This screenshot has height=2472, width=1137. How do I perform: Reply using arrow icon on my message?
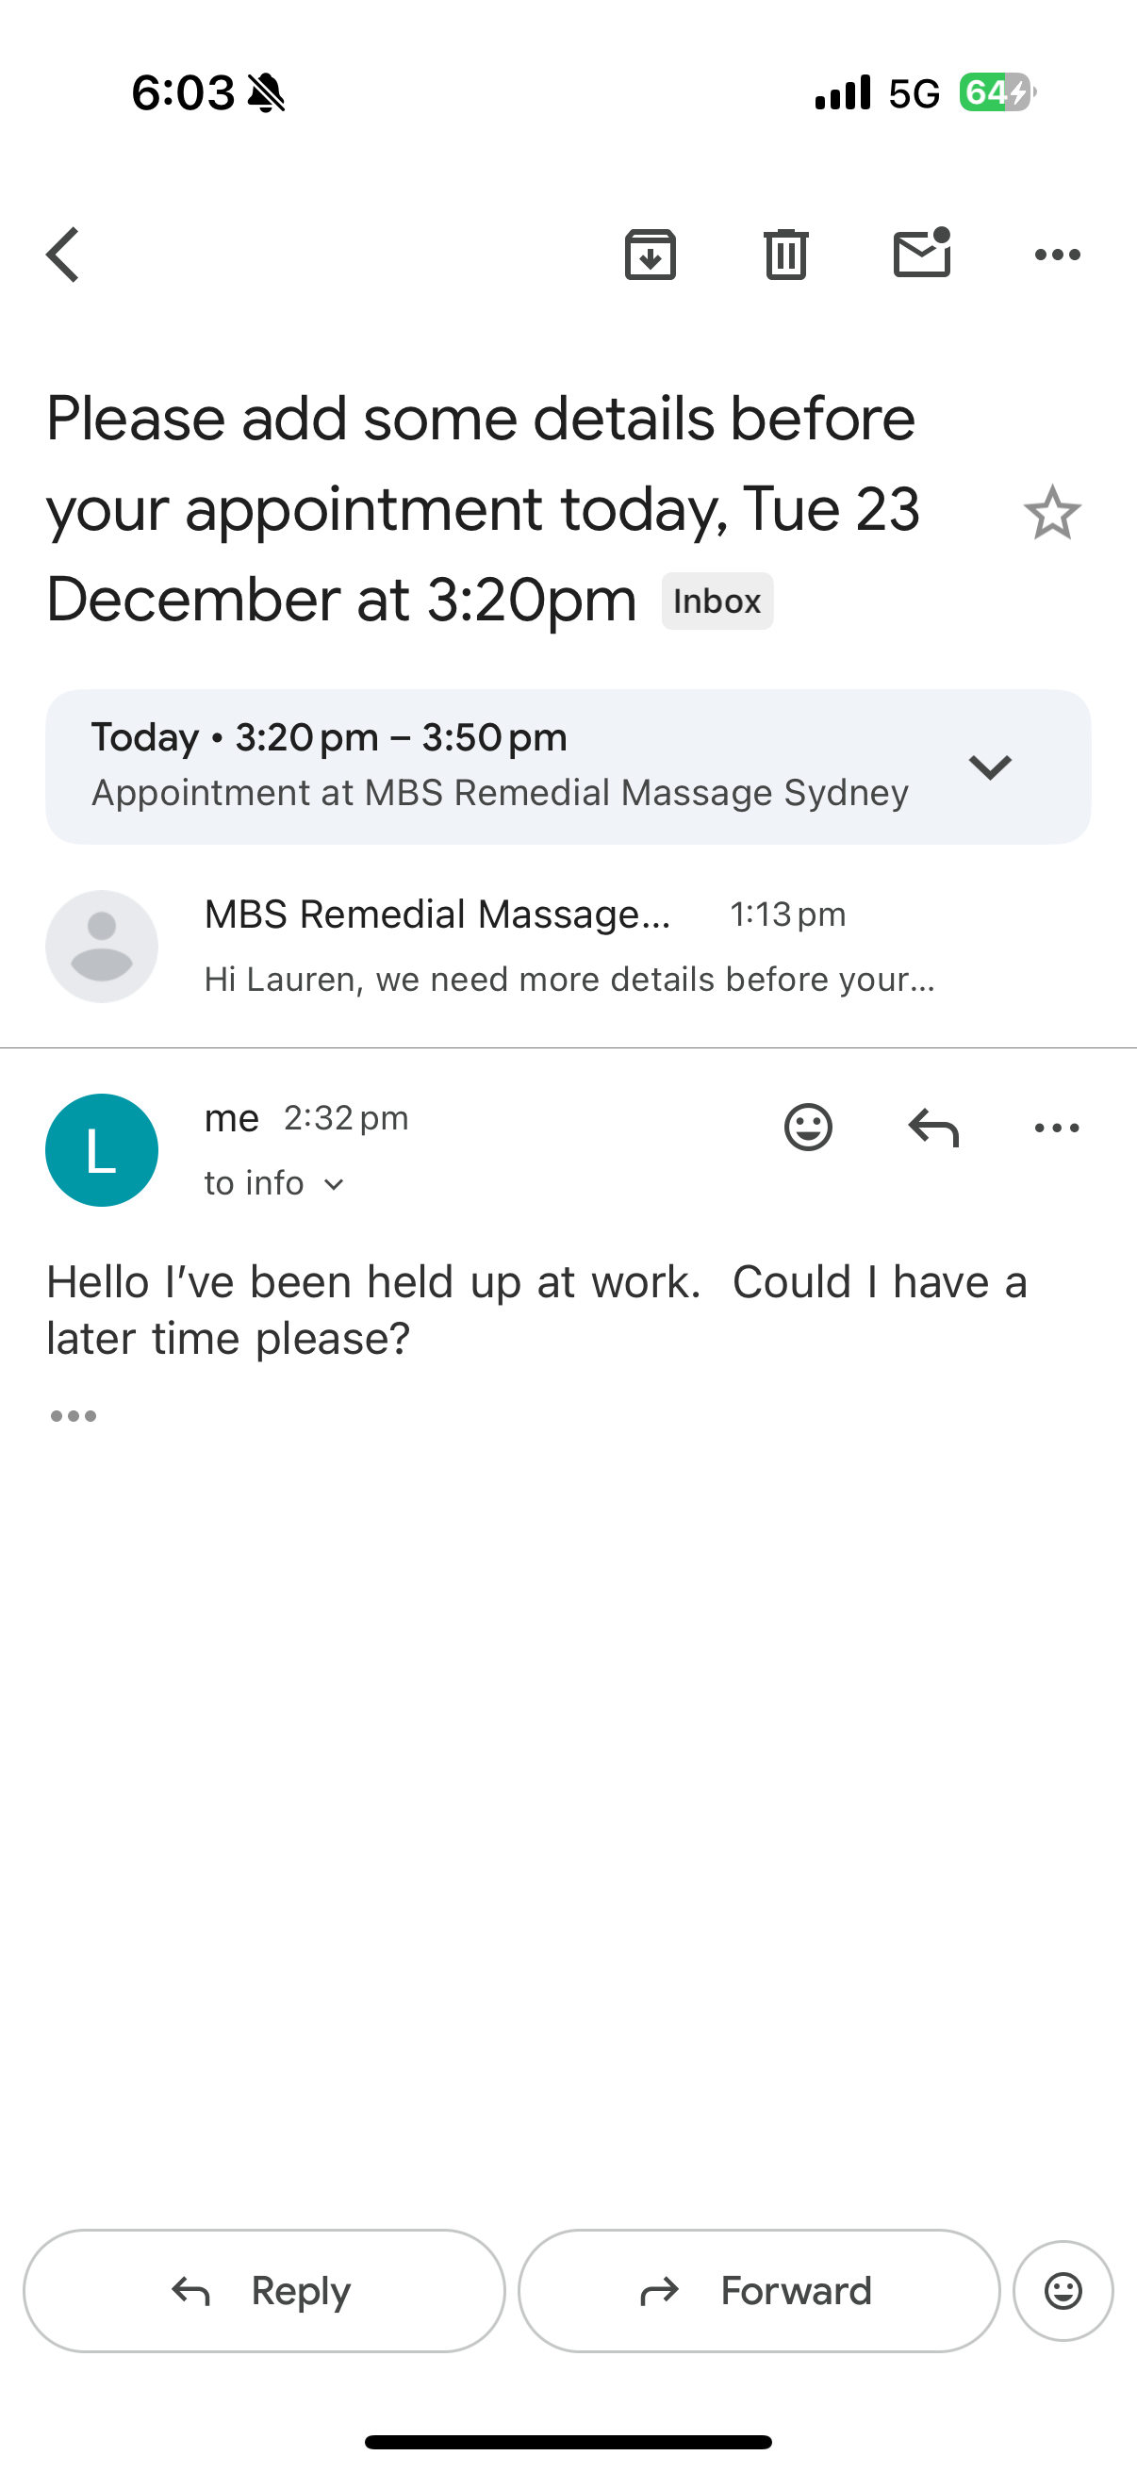click(932, 1127)
